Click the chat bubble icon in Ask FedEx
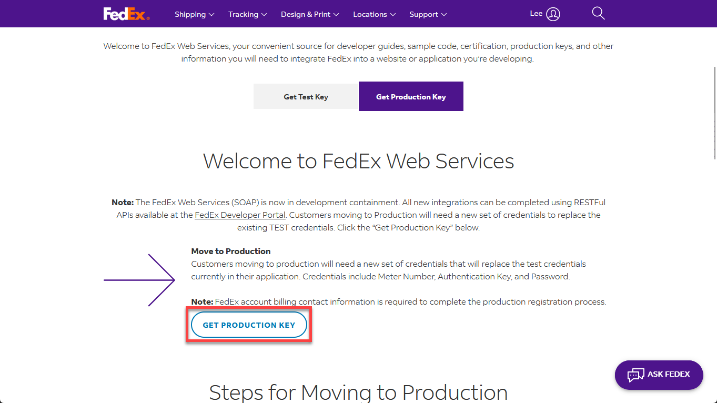 (635, 375)
